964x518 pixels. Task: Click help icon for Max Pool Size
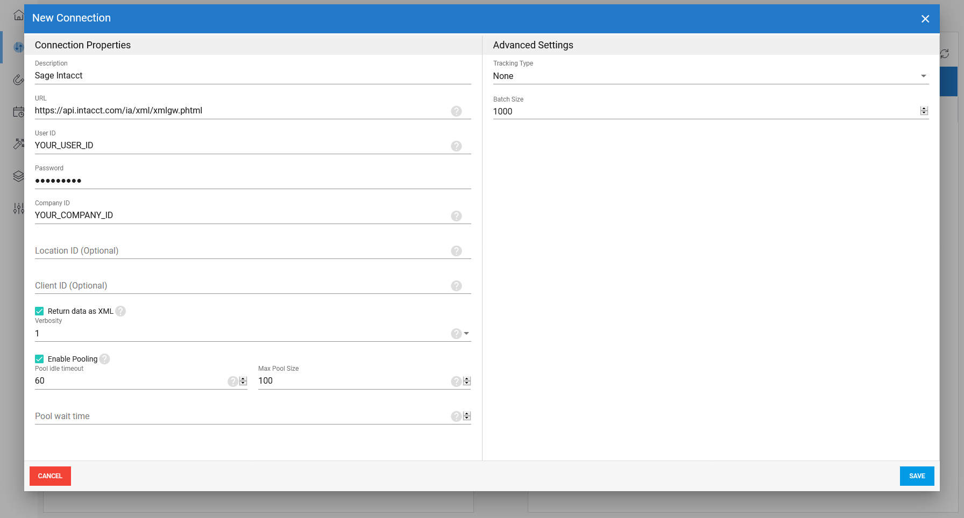(x=456, y=381)
